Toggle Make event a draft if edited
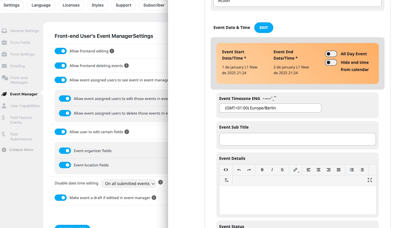 (61, 198)
